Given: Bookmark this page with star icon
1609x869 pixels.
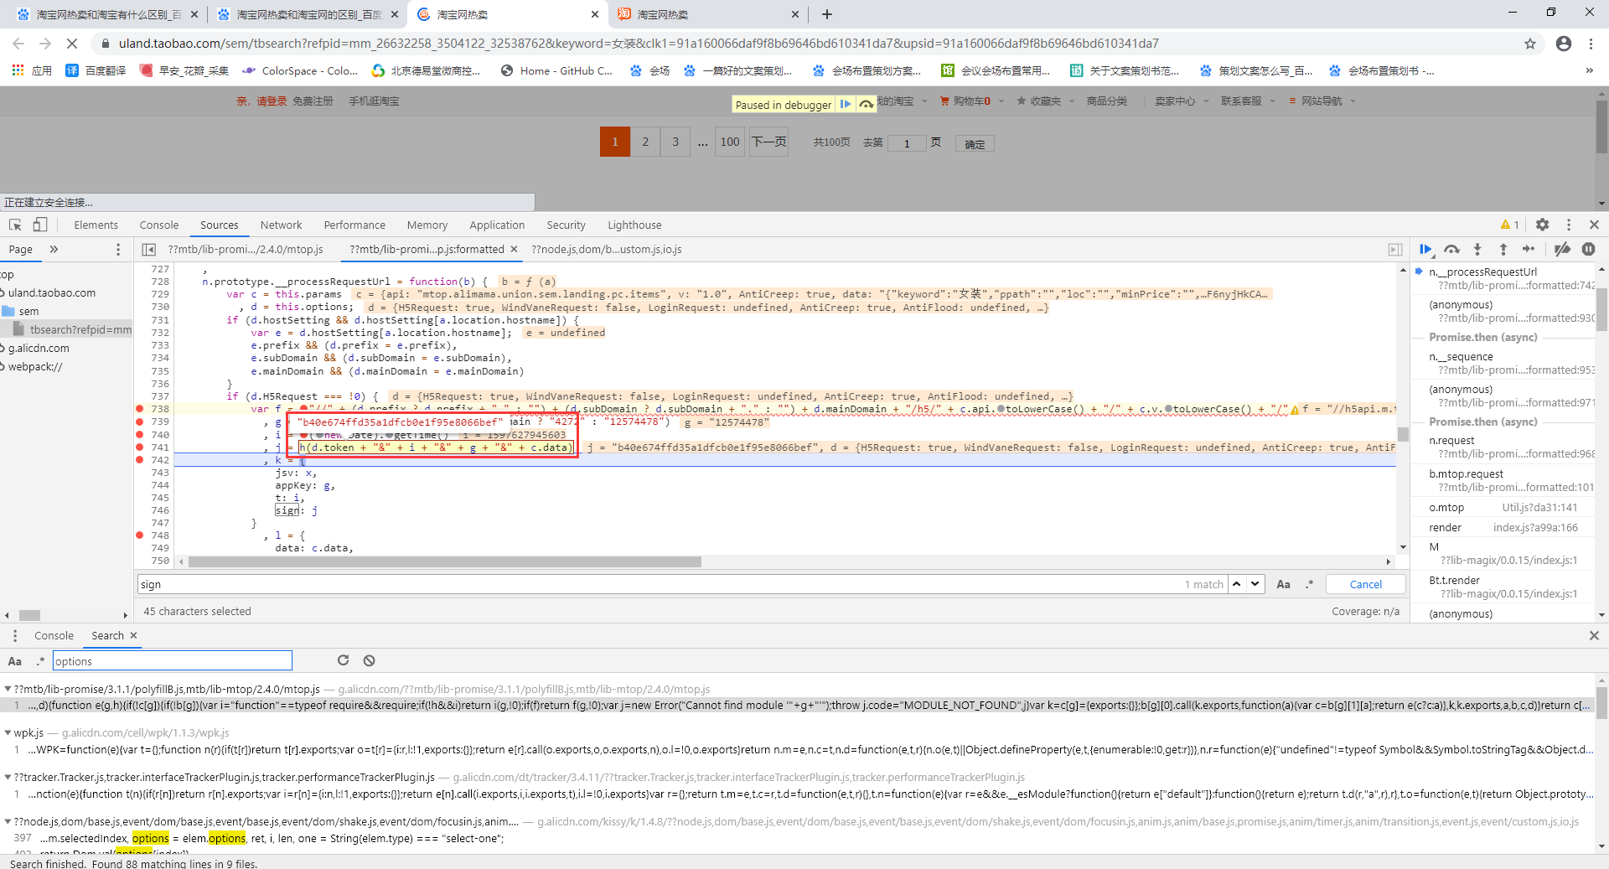Looking at the screenshot, I should 1529,44.
